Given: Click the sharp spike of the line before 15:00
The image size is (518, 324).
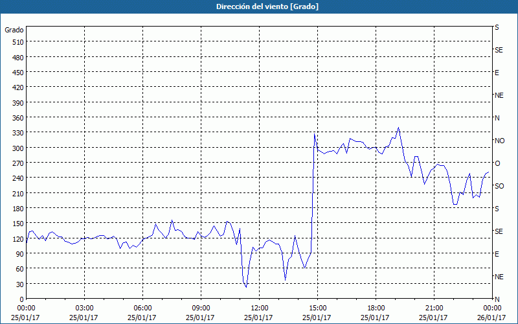Looking at the screenshot, I should click(x=314, y=134).
